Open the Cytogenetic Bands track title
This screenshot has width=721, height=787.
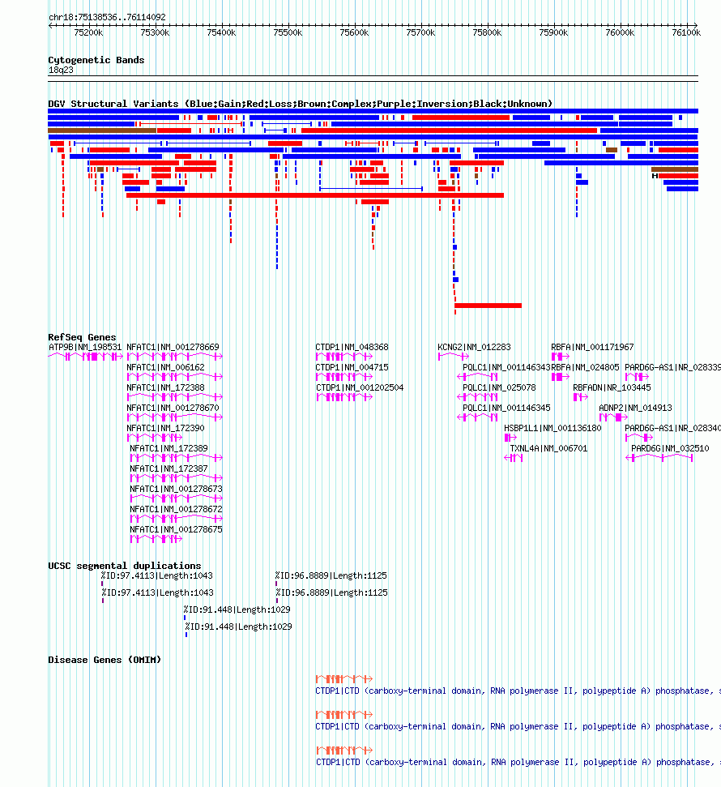96,60
